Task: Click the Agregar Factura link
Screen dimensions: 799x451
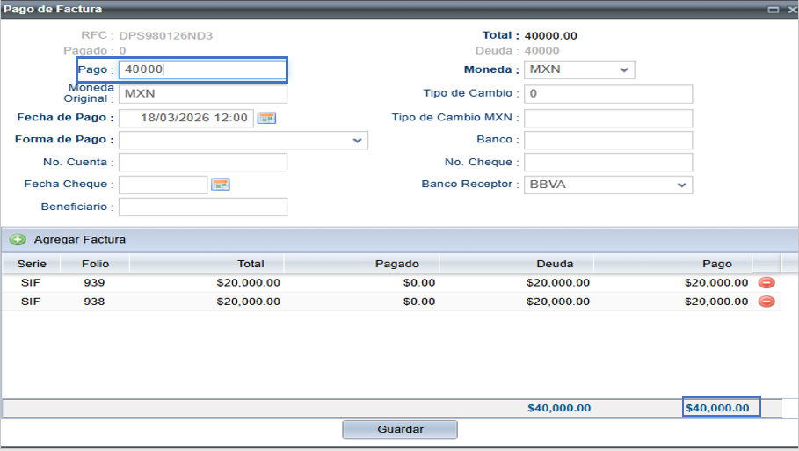Action: [79, 239]
